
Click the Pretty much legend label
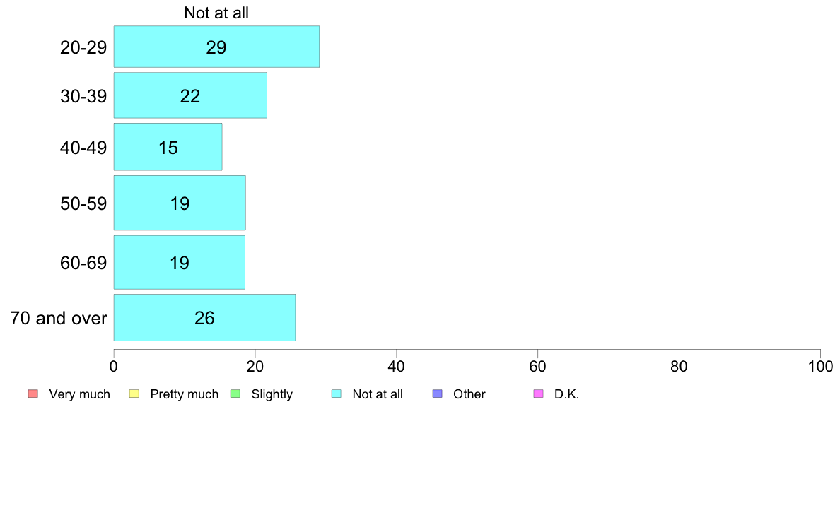[x=185, y=394]
